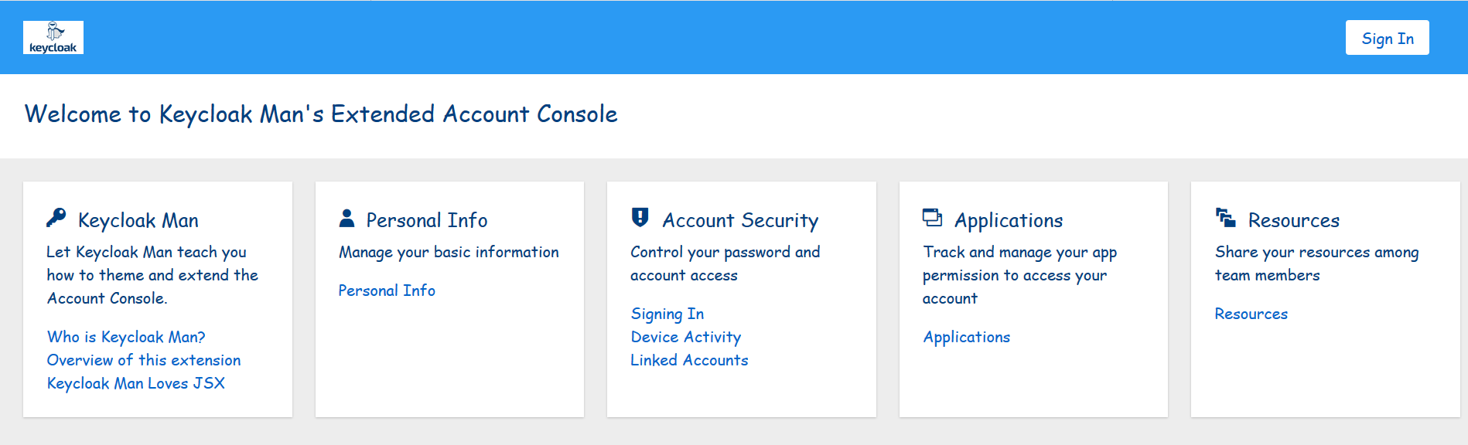
Task: Click the Welcome page heading text
Action: [x=321, y=114]
